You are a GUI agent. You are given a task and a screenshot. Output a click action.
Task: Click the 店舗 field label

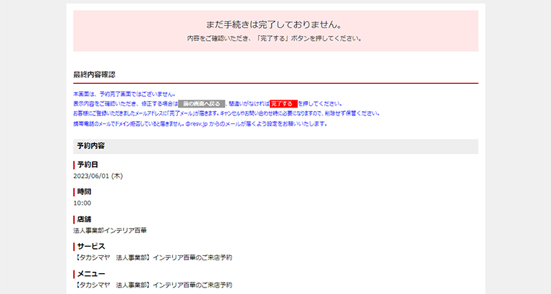coord(84,219)
